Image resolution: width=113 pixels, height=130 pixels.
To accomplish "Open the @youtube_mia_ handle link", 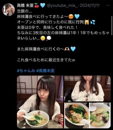I will pyautogui.click(x=62, y=5).
